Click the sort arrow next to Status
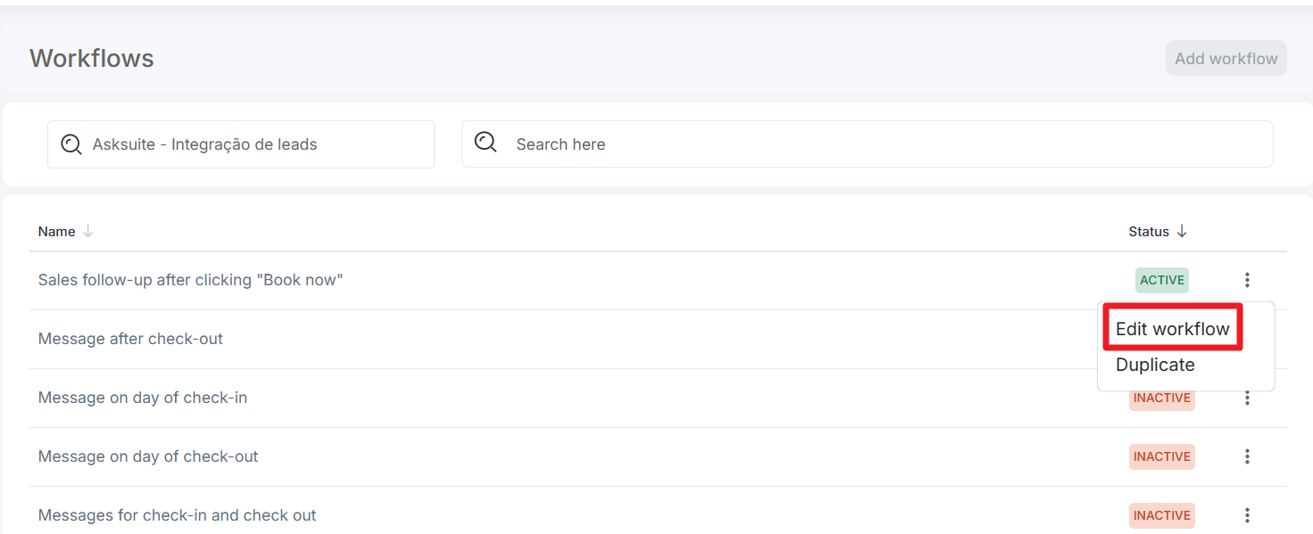 pos(1182,232)
